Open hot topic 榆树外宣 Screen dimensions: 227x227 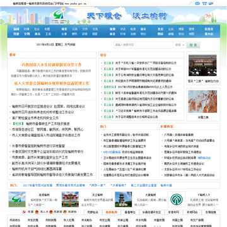pyautogui.click(x=166, y=185)
